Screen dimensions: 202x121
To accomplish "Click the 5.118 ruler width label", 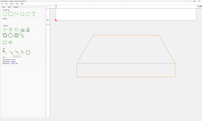I will click(199, 6).
